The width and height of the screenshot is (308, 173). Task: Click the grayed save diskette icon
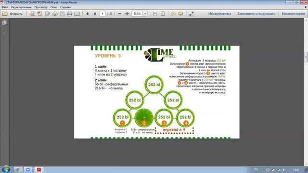point(62,14)
